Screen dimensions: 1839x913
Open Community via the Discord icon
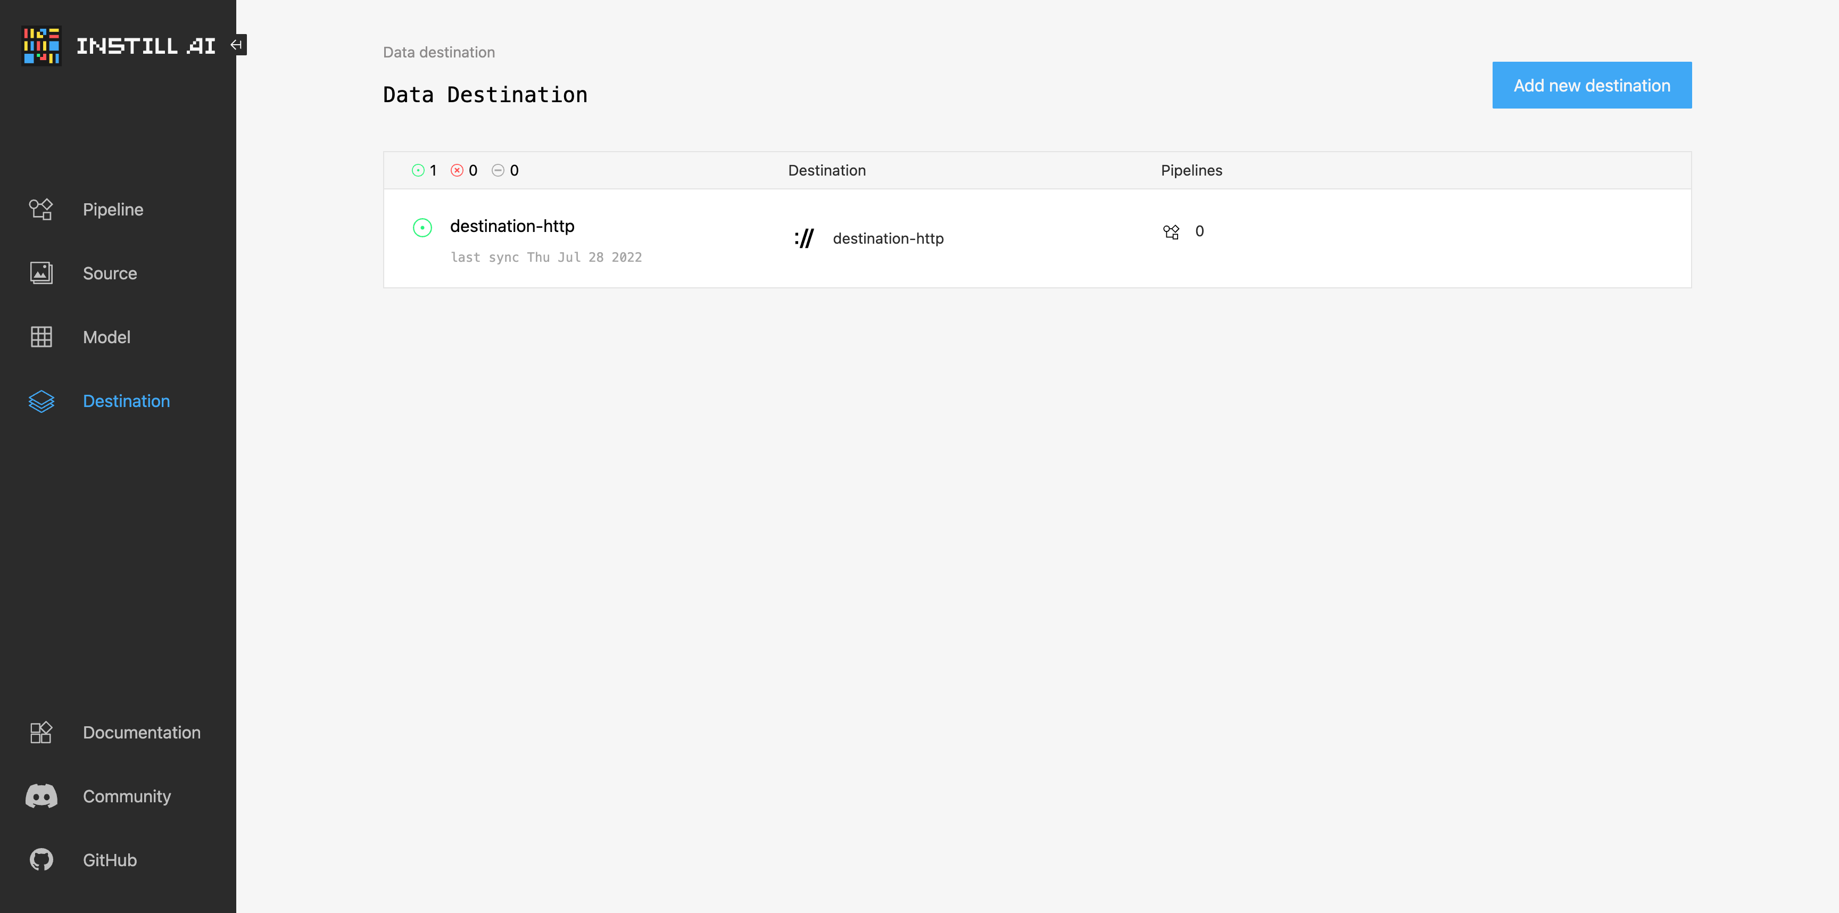[x=40, y=796]
